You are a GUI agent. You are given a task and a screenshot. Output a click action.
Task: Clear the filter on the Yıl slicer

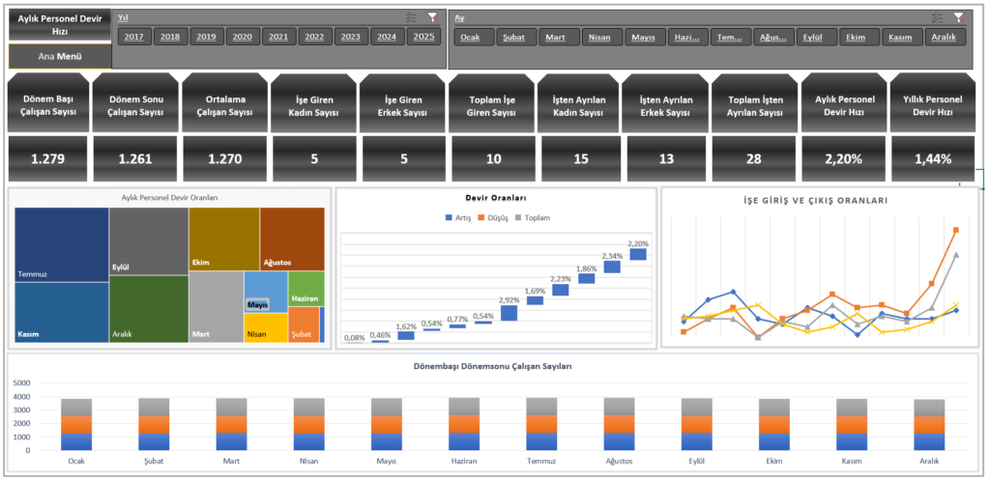[x=432, y=17]
